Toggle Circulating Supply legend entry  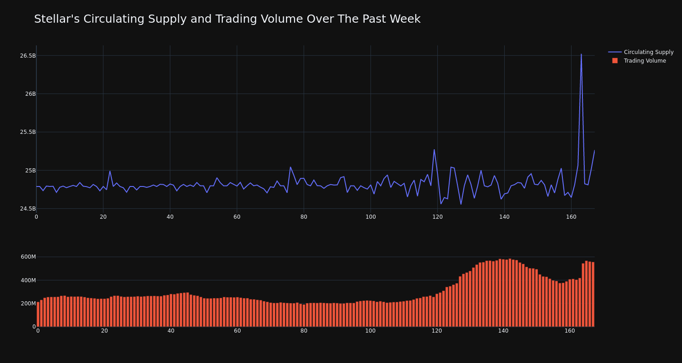click(641, 52)
